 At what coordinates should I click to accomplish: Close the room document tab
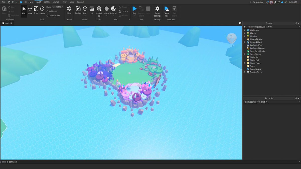tap(11, 23)
